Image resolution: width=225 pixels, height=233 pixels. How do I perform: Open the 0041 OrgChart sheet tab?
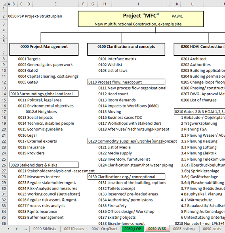point(104,229)
